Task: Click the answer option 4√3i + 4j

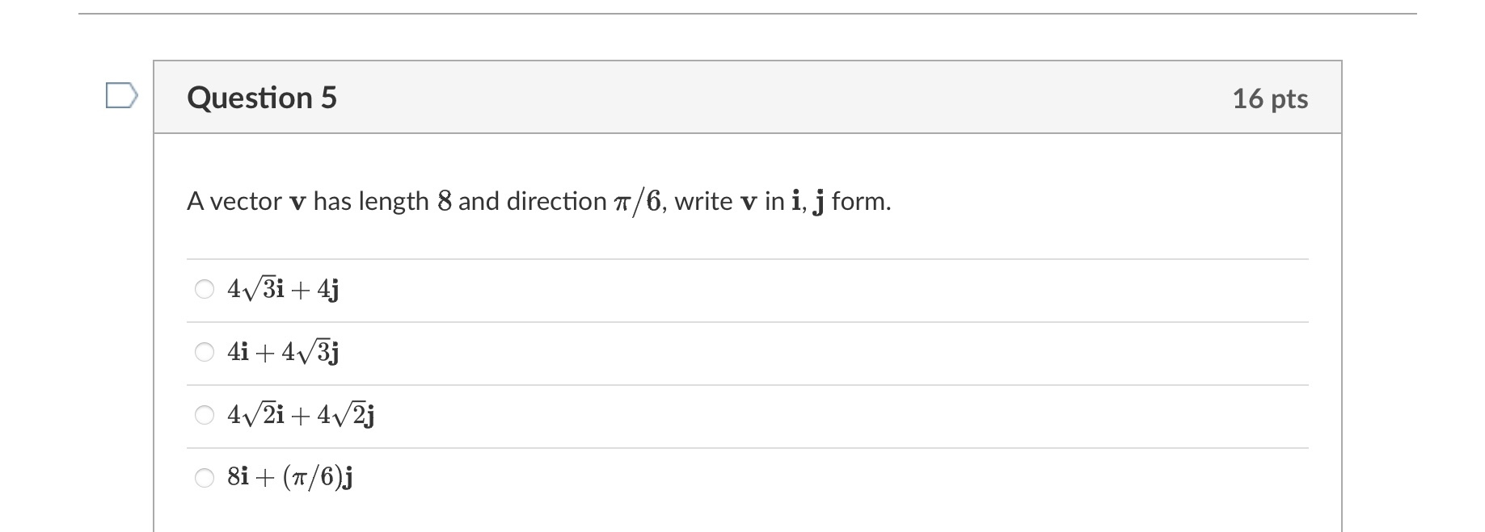Action: click(x=281, y=287)
